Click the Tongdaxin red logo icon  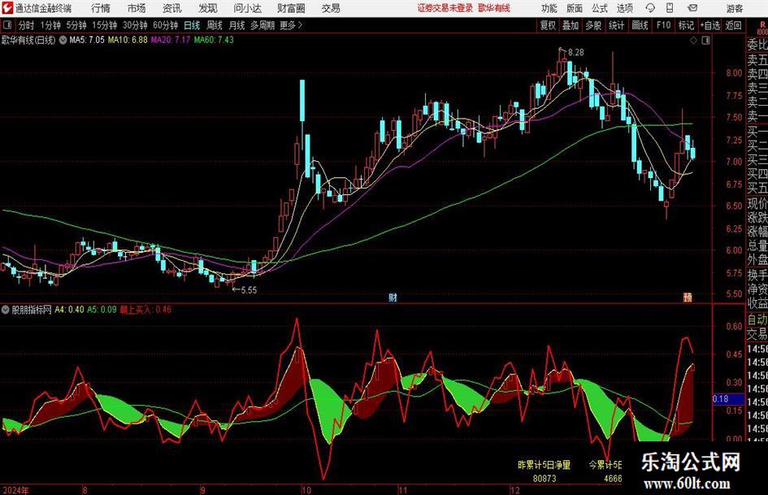click(7, 8)
